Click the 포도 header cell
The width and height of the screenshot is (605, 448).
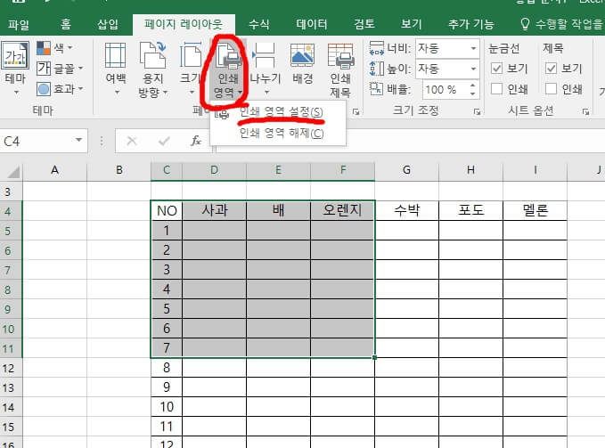pos(470,210)
